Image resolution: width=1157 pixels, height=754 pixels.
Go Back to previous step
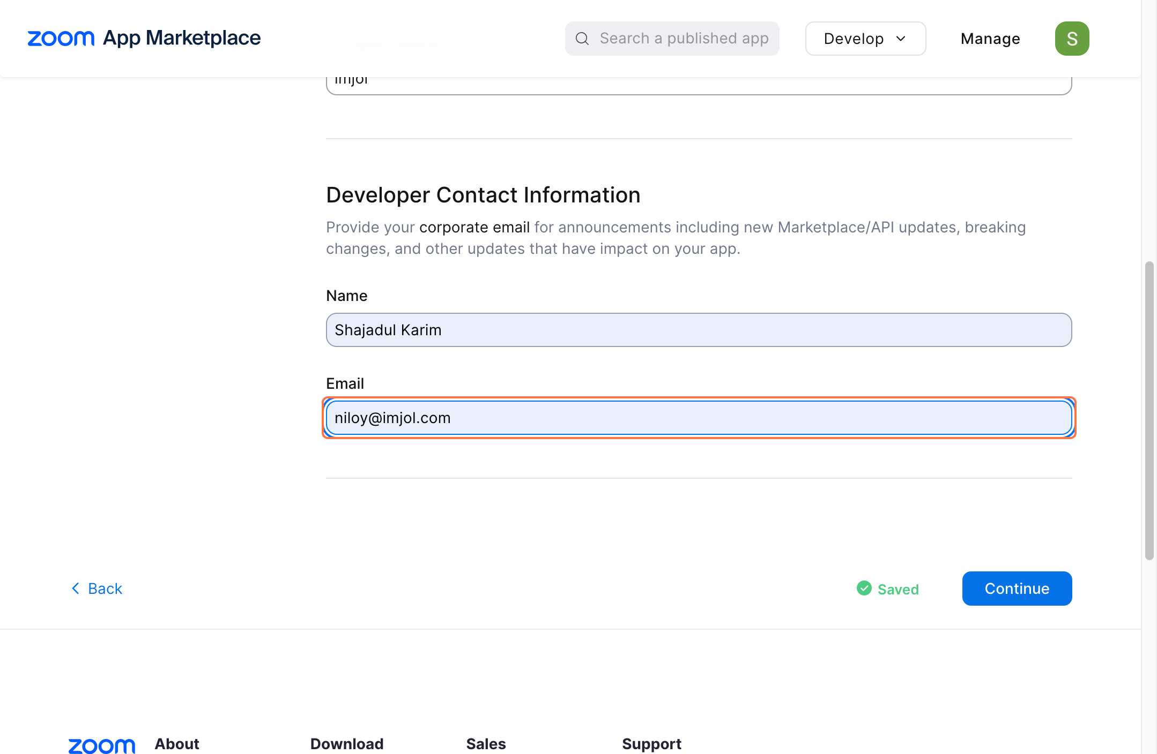tap(97, 589)
